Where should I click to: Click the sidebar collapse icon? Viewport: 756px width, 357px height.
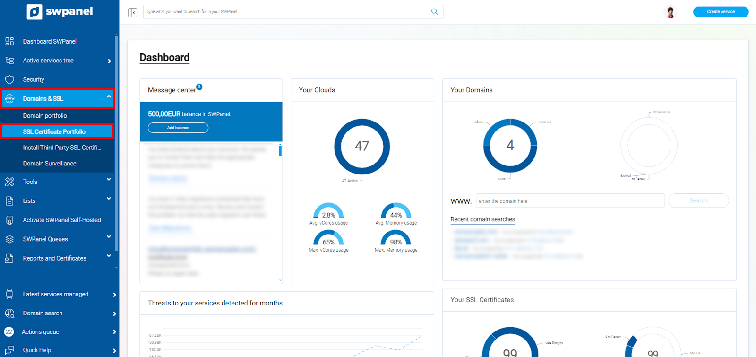pos(133,12)
